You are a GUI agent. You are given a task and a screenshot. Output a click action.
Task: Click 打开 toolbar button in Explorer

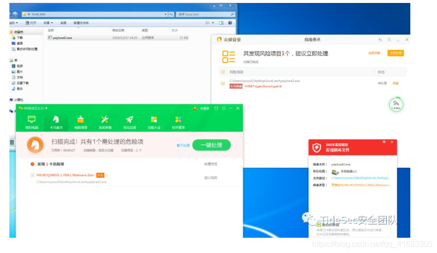(31, 23)
